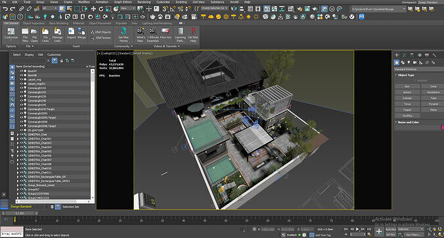Expand the GINESTRA_Chair001 tree node

tap(18, 139)
